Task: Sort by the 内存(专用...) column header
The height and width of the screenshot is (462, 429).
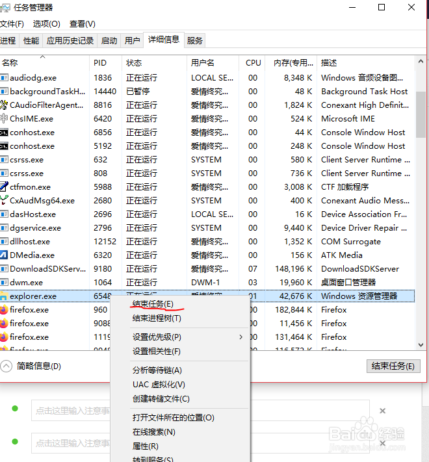Action: click(291, 62)
